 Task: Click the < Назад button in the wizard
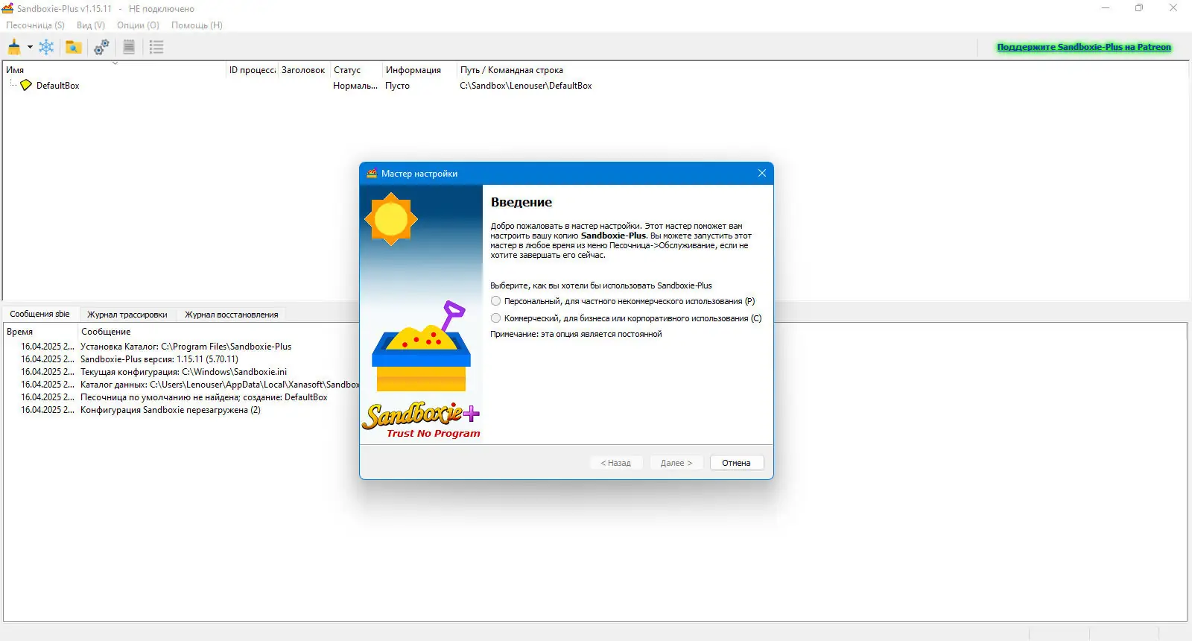pyautogui.click(x=616, y=463)
